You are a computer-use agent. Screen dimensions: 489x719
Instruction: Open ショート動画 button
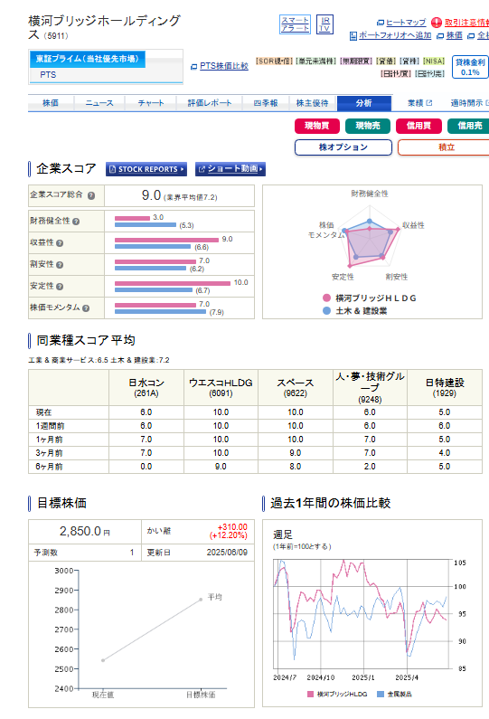(230, 169)
